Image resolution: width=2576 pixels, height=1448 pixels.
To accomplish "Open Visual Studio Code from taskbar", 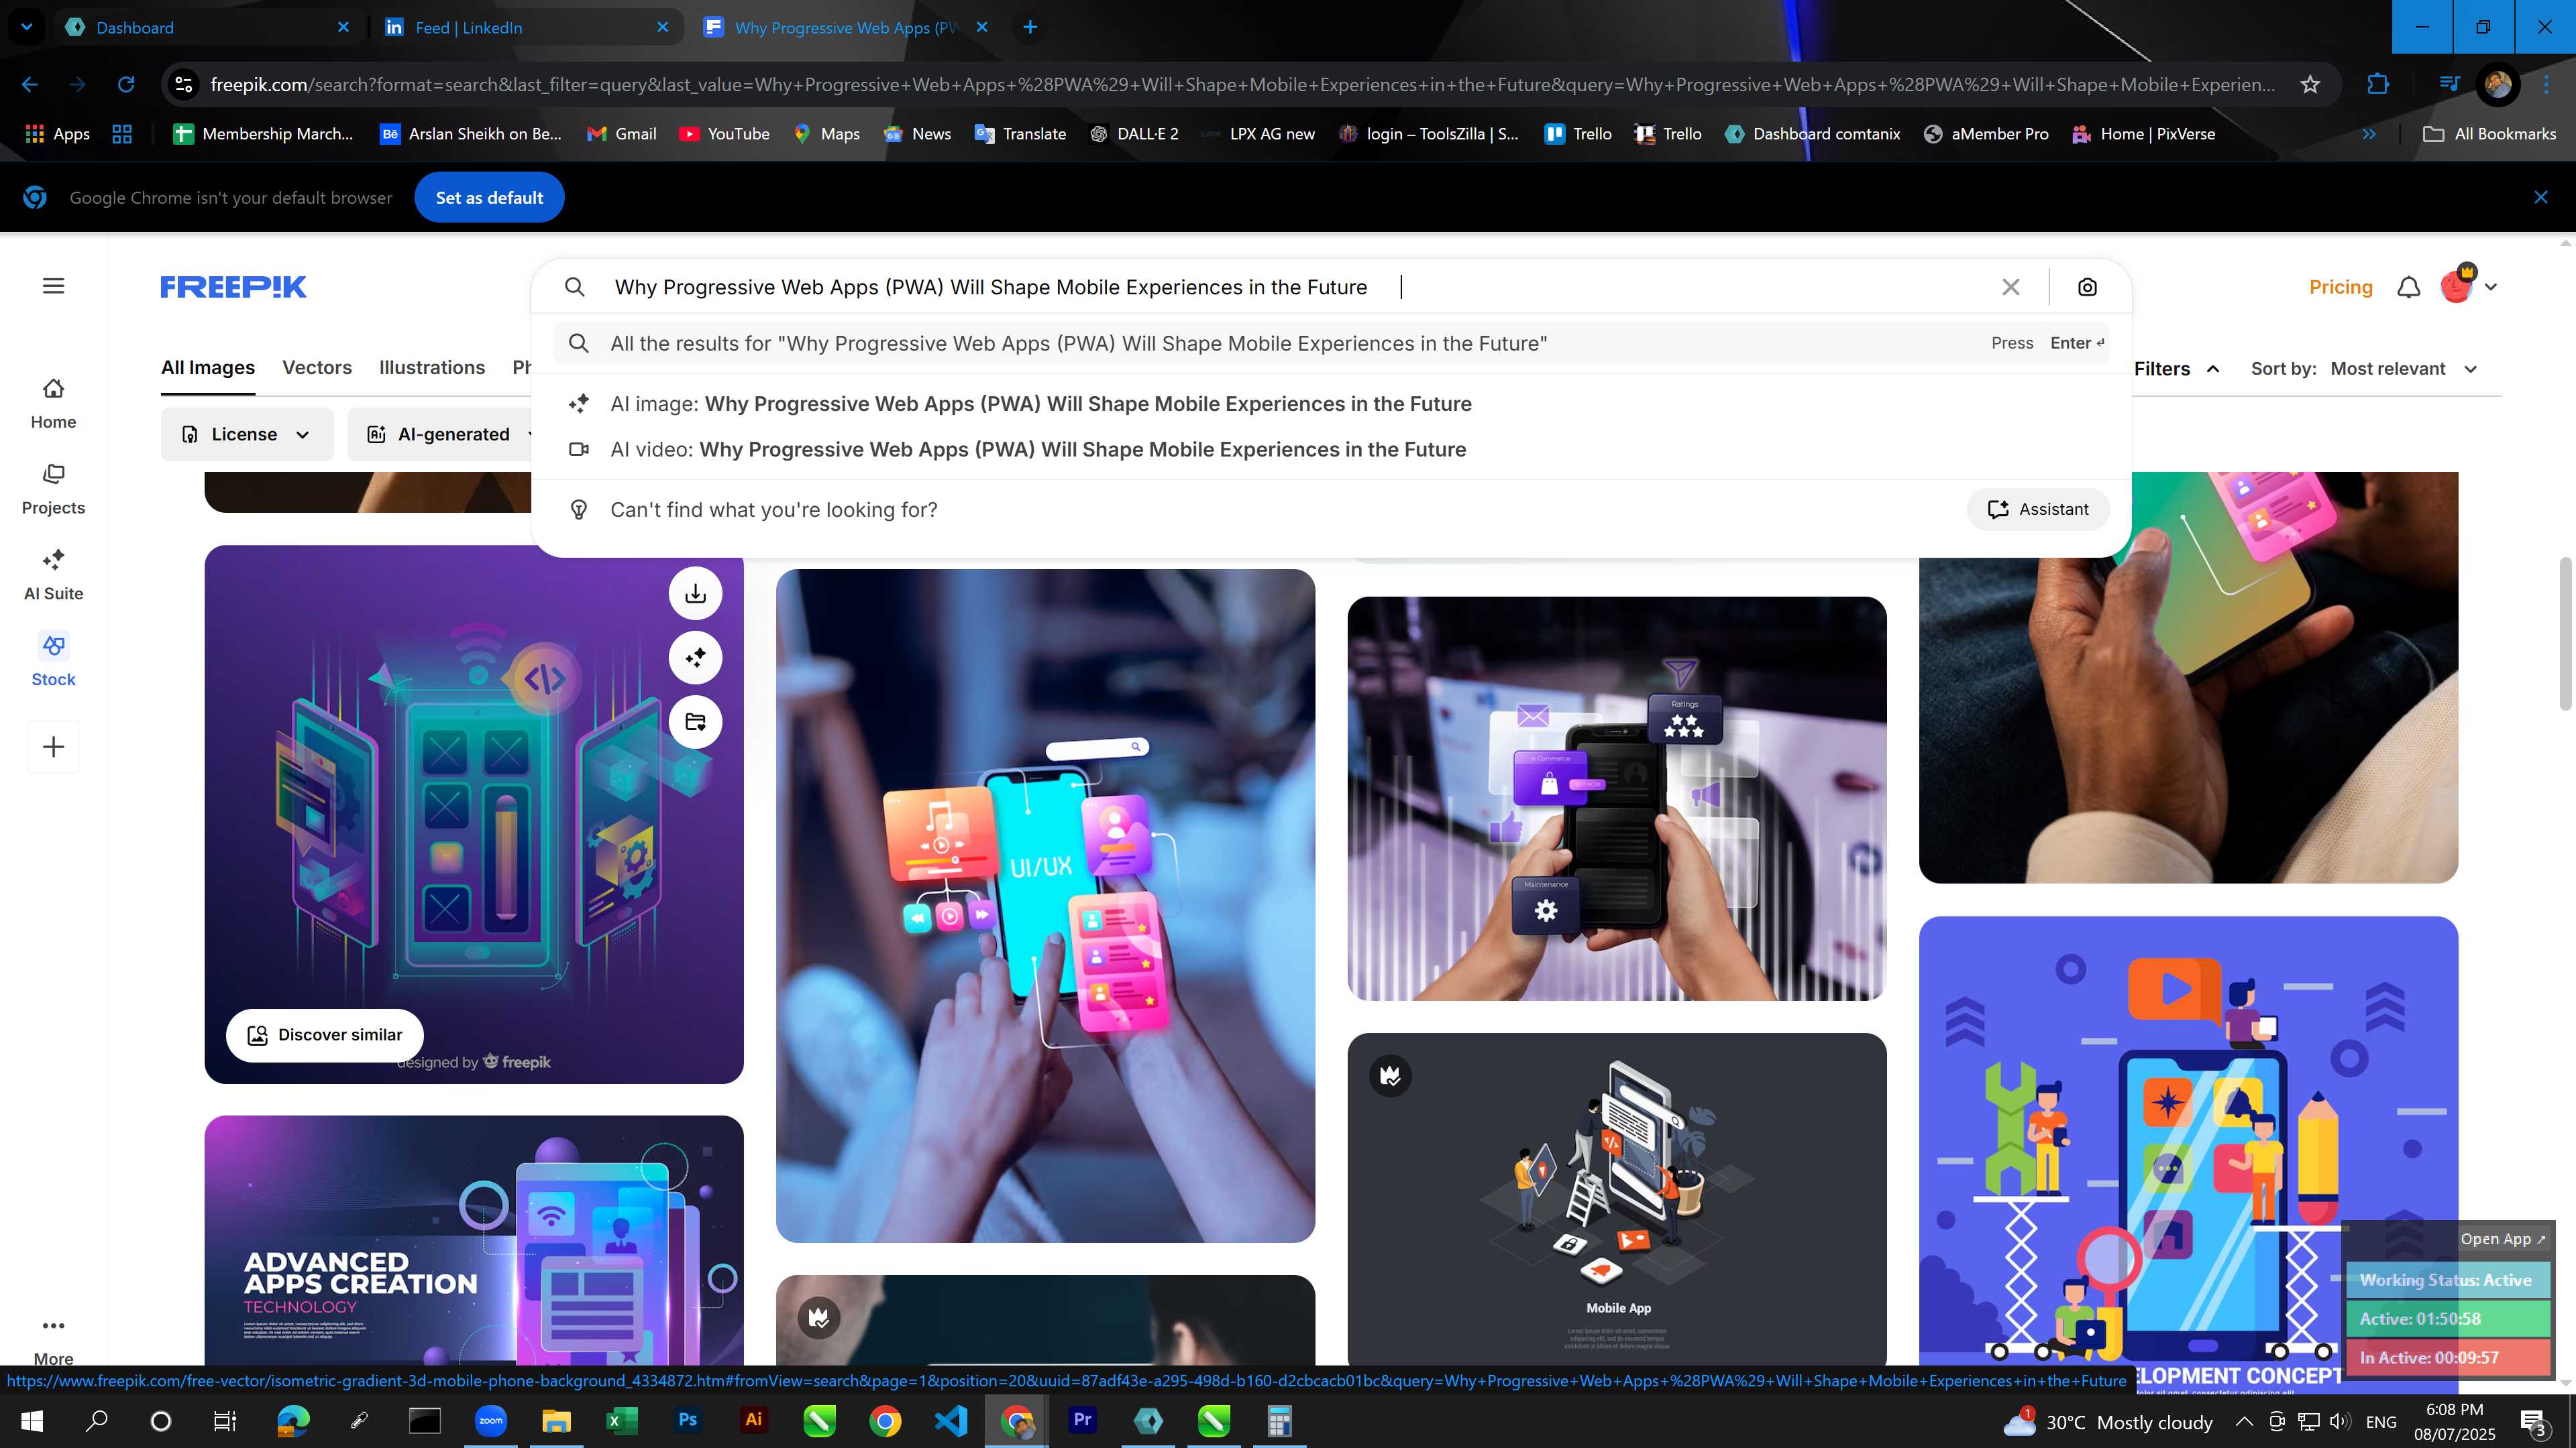I will [951, 1421].
